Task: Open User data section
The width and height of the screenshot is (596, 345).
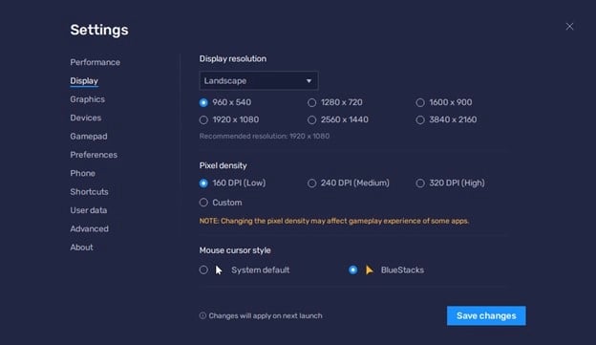Action: pyautogui.click(x=88, y=210)
